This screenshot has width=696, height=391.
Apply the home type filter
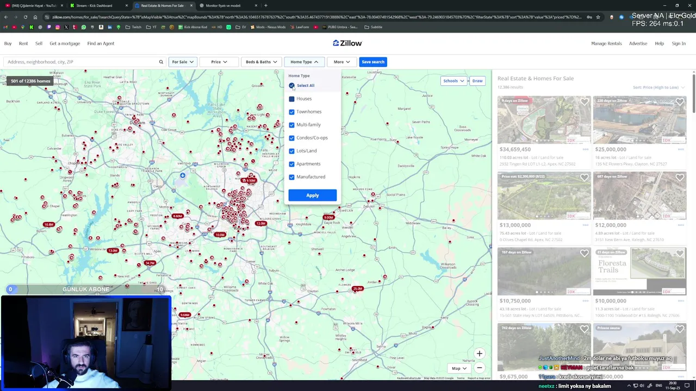click(313, 195)
